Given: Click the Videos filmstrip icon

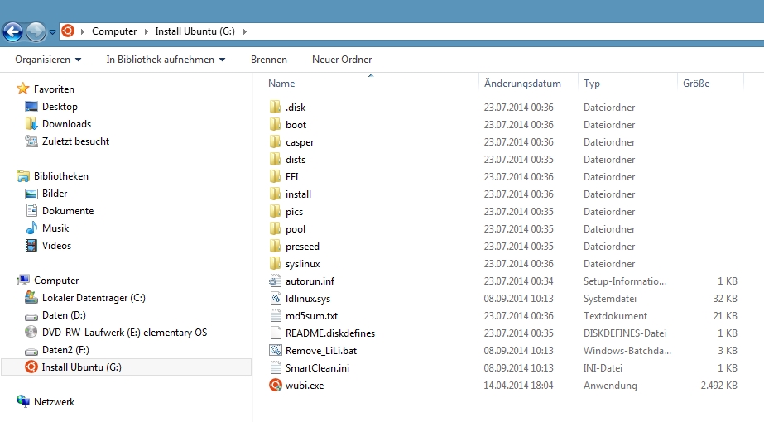Looking at the screenshot, I should (31, 246).
